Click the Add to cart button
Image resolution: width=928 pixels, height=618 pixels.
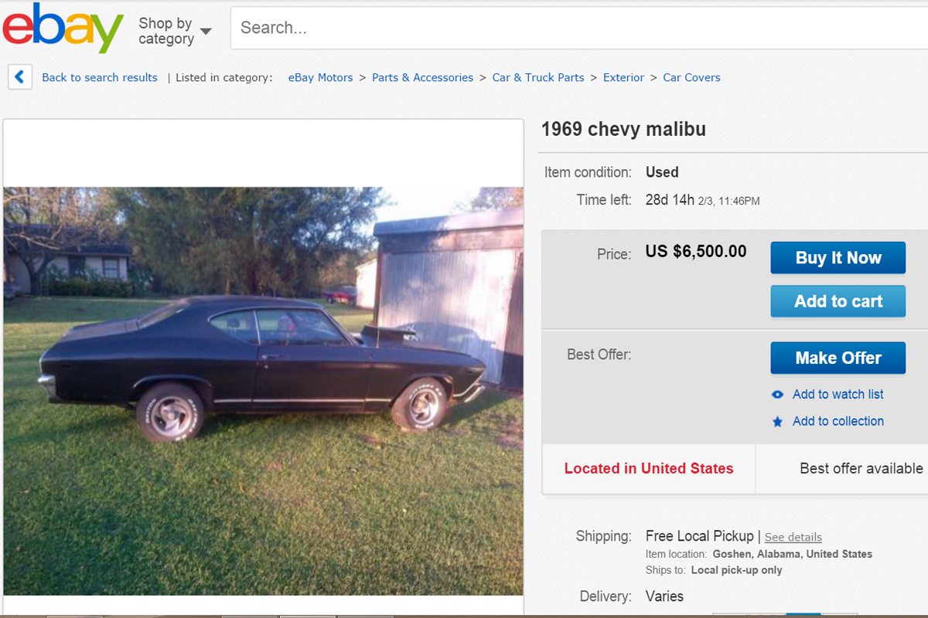coord(838,301)
